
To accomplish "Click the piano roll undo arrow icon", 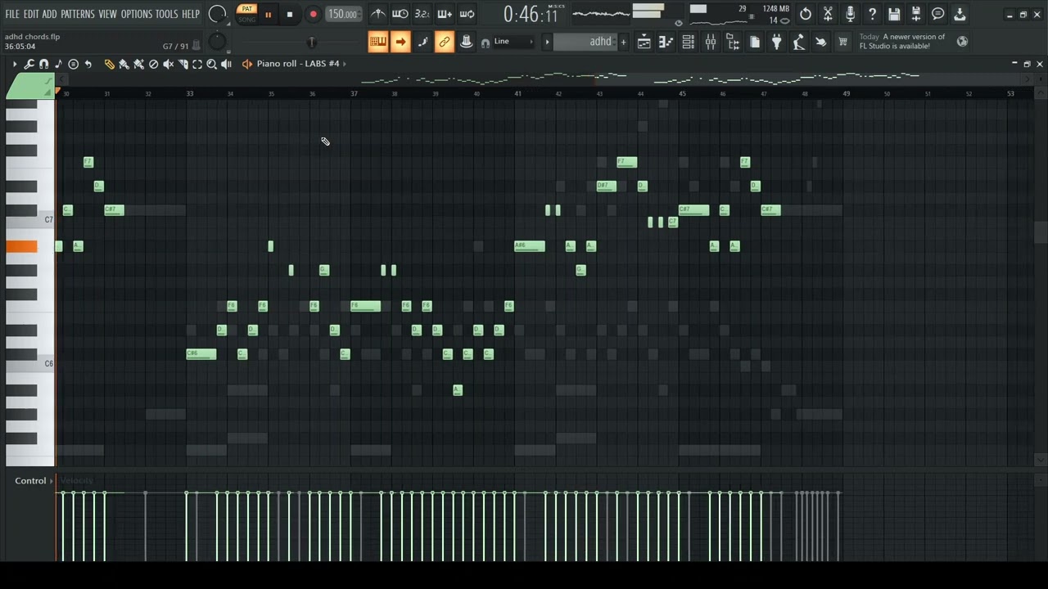I will pyautogui.click(x=88, y=64).
